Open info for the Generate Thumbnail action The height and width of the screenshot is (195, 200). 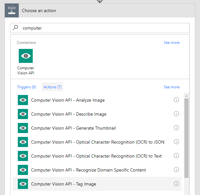click(176, 128)
